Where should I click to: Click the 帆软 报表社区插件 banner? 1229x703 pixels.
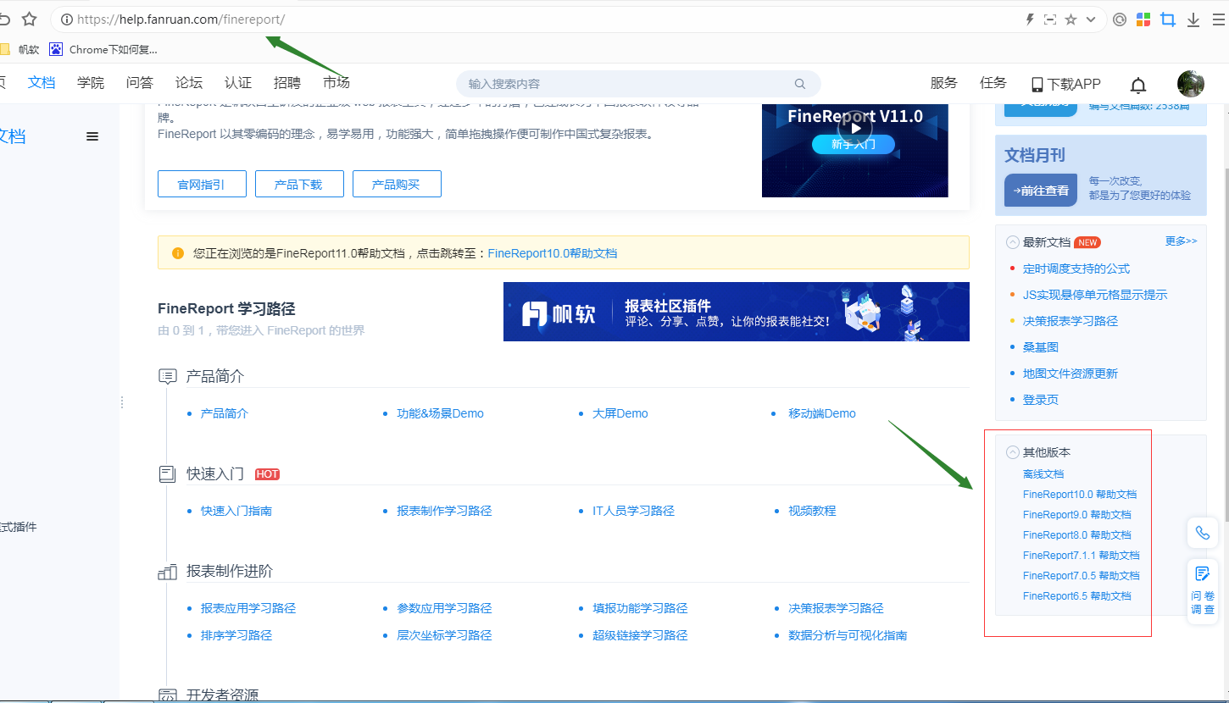click(x=737, y=312)
